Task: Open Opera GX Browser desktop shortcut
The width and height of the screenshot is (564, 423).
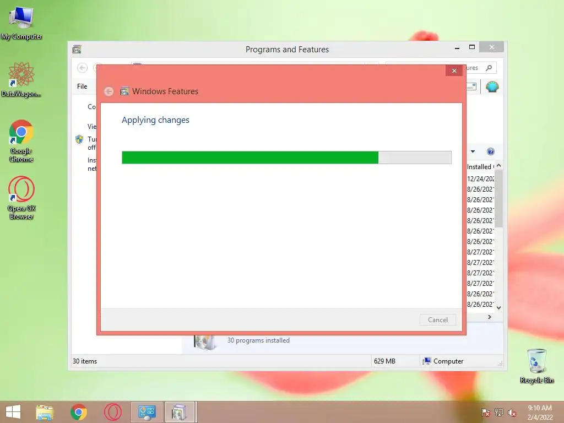Action: click(21, 198)
